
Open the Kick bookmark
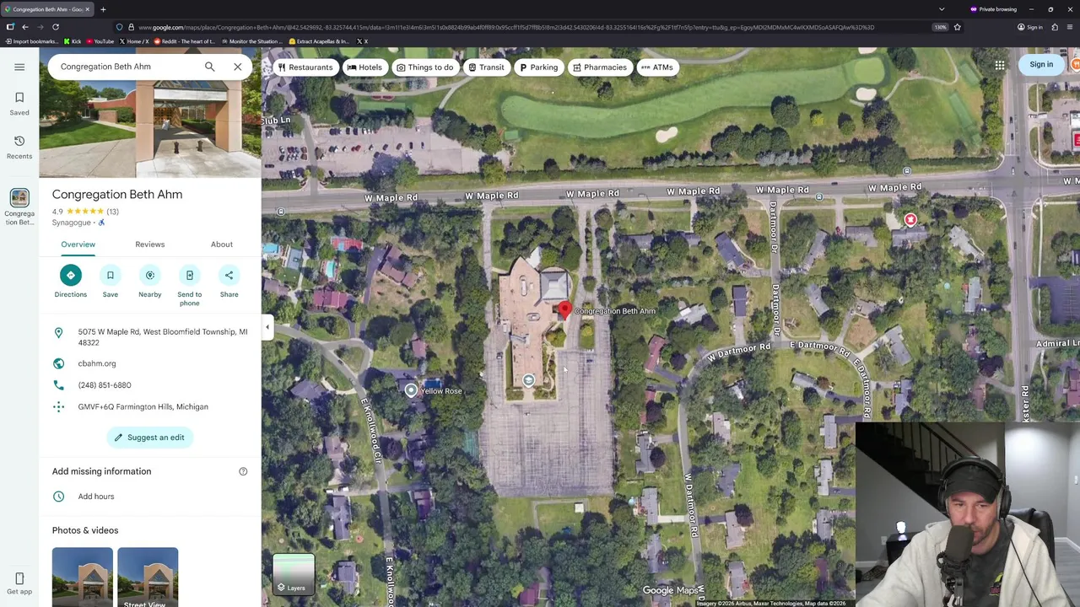pyautogui.click(x=72, y=41)
